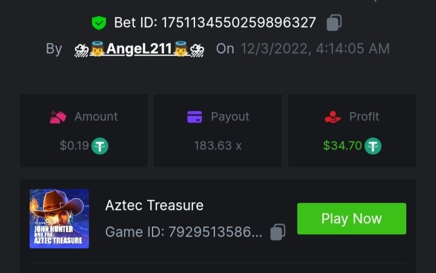Copy the Bet ID number

click(x=334, y=23)
